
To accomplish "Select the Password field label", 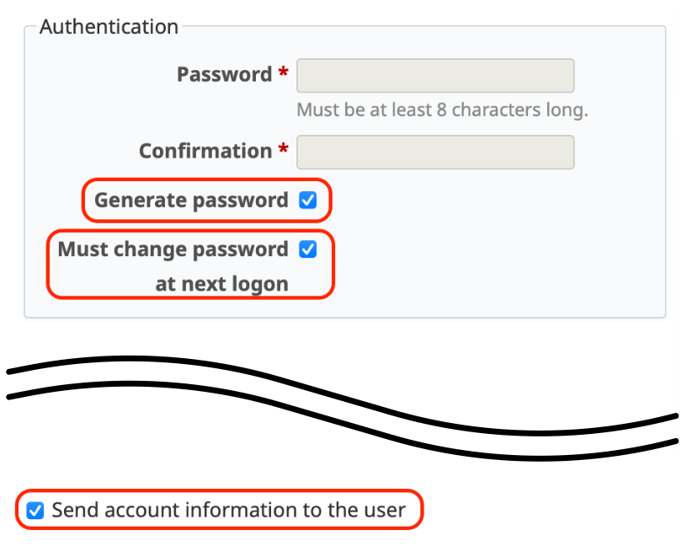I will pos(224,74).
